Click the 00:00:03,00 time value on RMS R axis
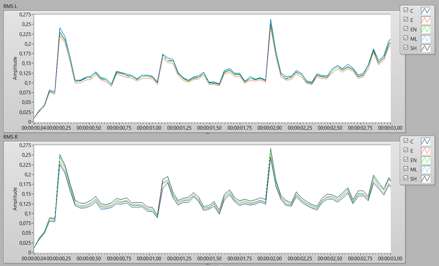439x266 pixels. pyautogui.click(x=390, y=259)
